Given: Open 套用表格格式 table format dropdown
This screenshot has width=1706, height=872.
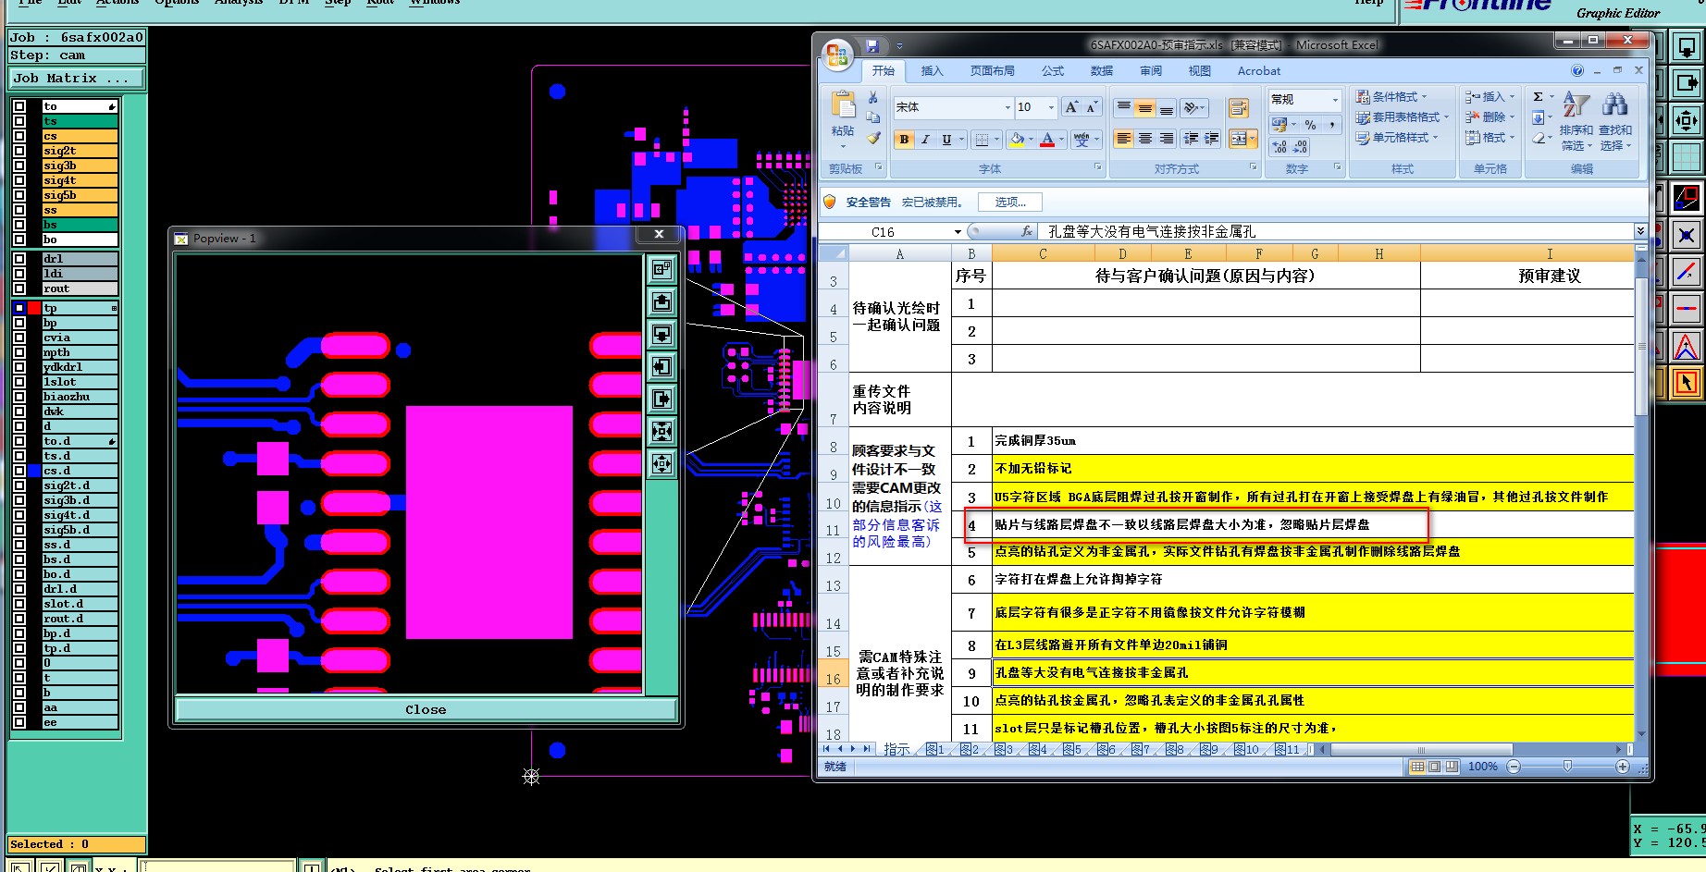Looking at the screenshot, I should [x=1402, y=117].
